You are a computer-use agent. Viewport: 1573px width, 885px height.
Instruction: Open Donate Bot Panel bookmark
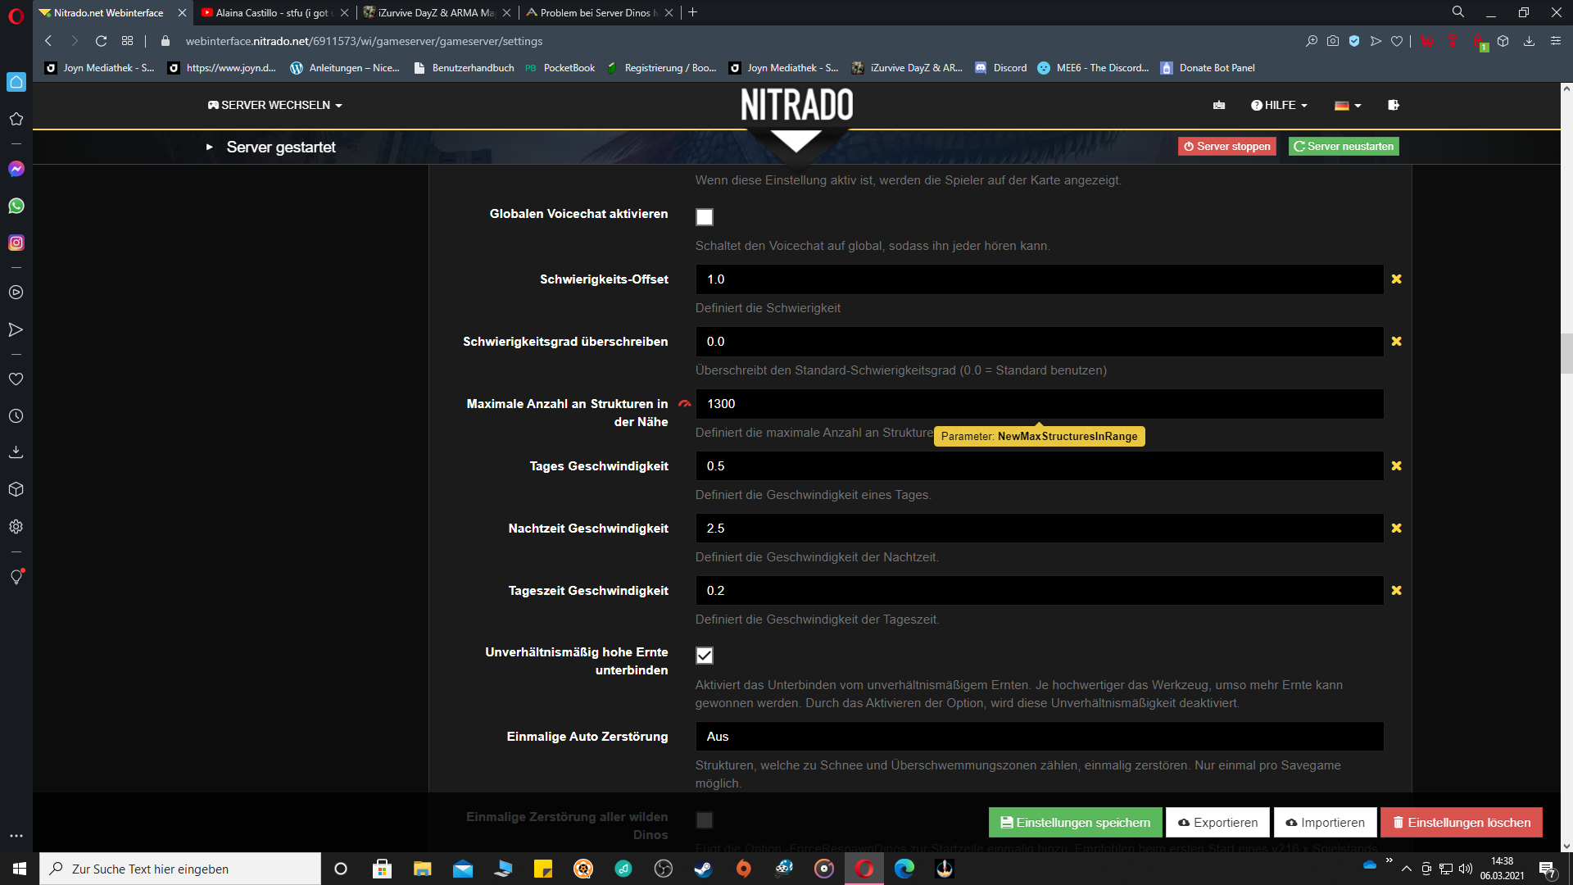coord(1208,68)
